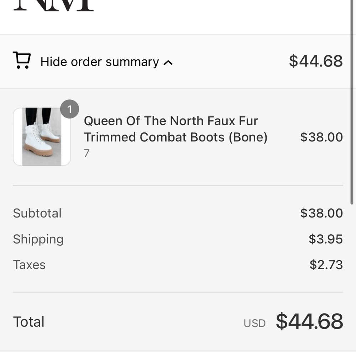
Task: Click the Hide order summary text
Action: click(x=100, y=62)
